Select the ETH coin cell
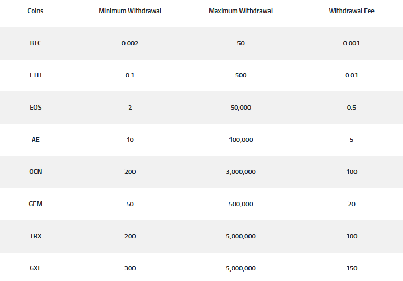 click(35, 75)
